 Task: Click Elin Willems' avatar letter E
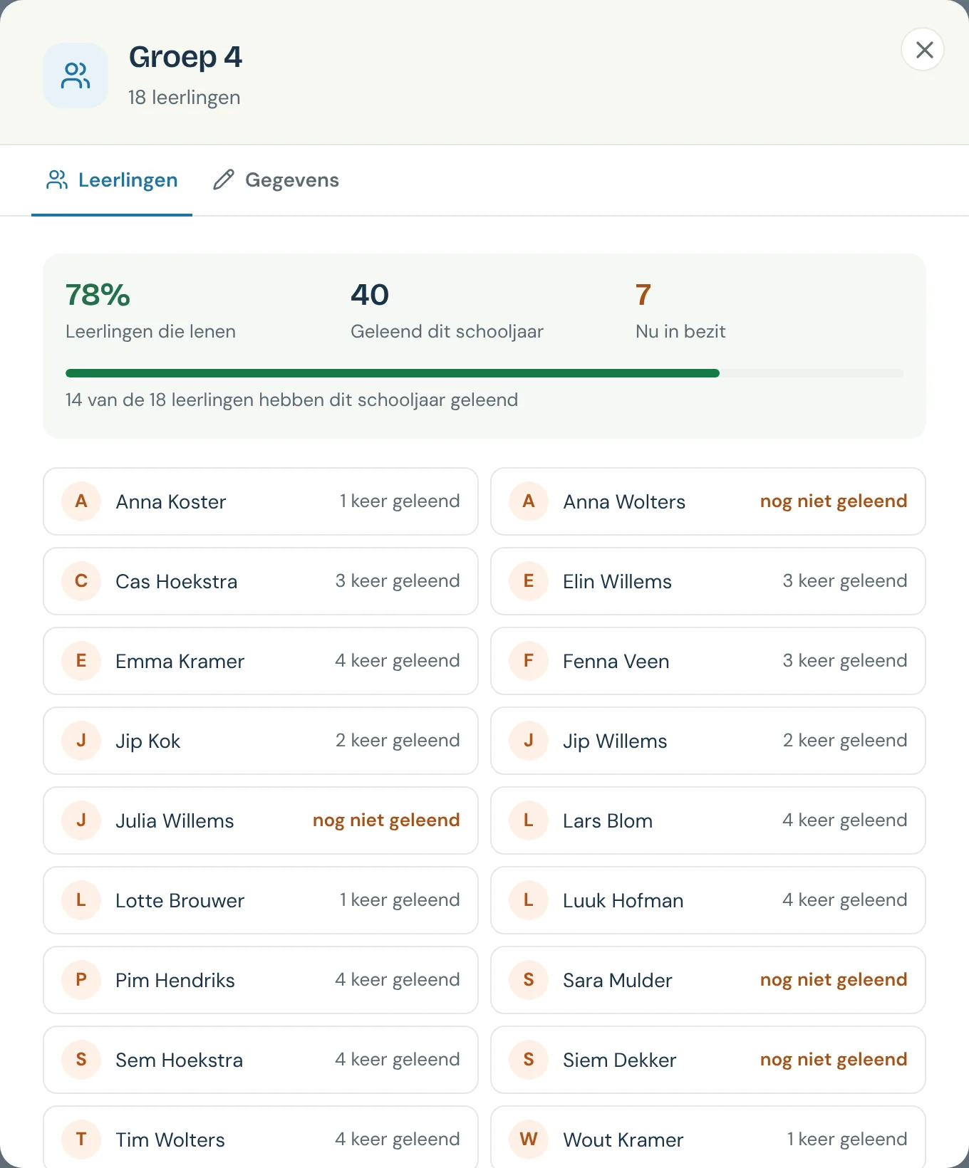click(x=529, y=581)
